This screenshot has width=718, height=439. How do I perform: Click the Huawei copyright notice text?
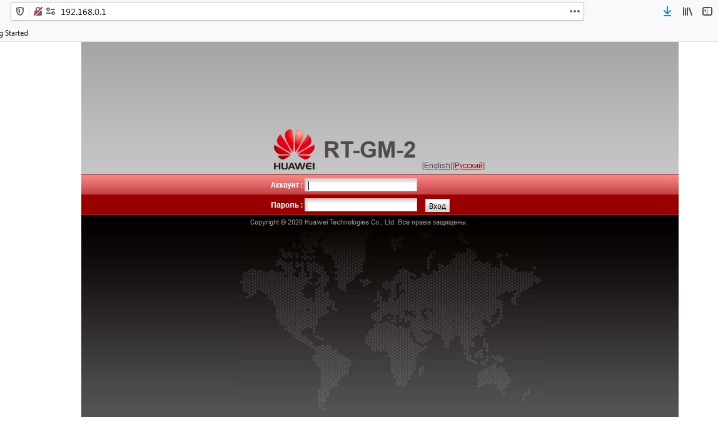[x=358, y=222]
